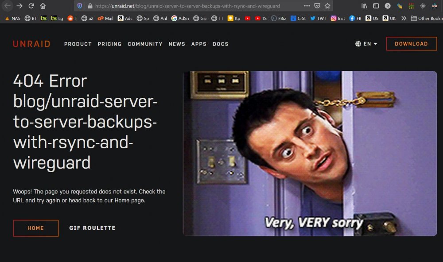Reload the current page
The image size is (443, 262).
point(31,6)
